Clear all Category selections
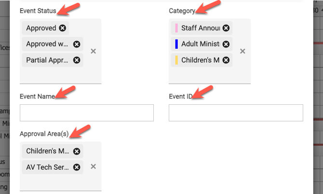 242,51
